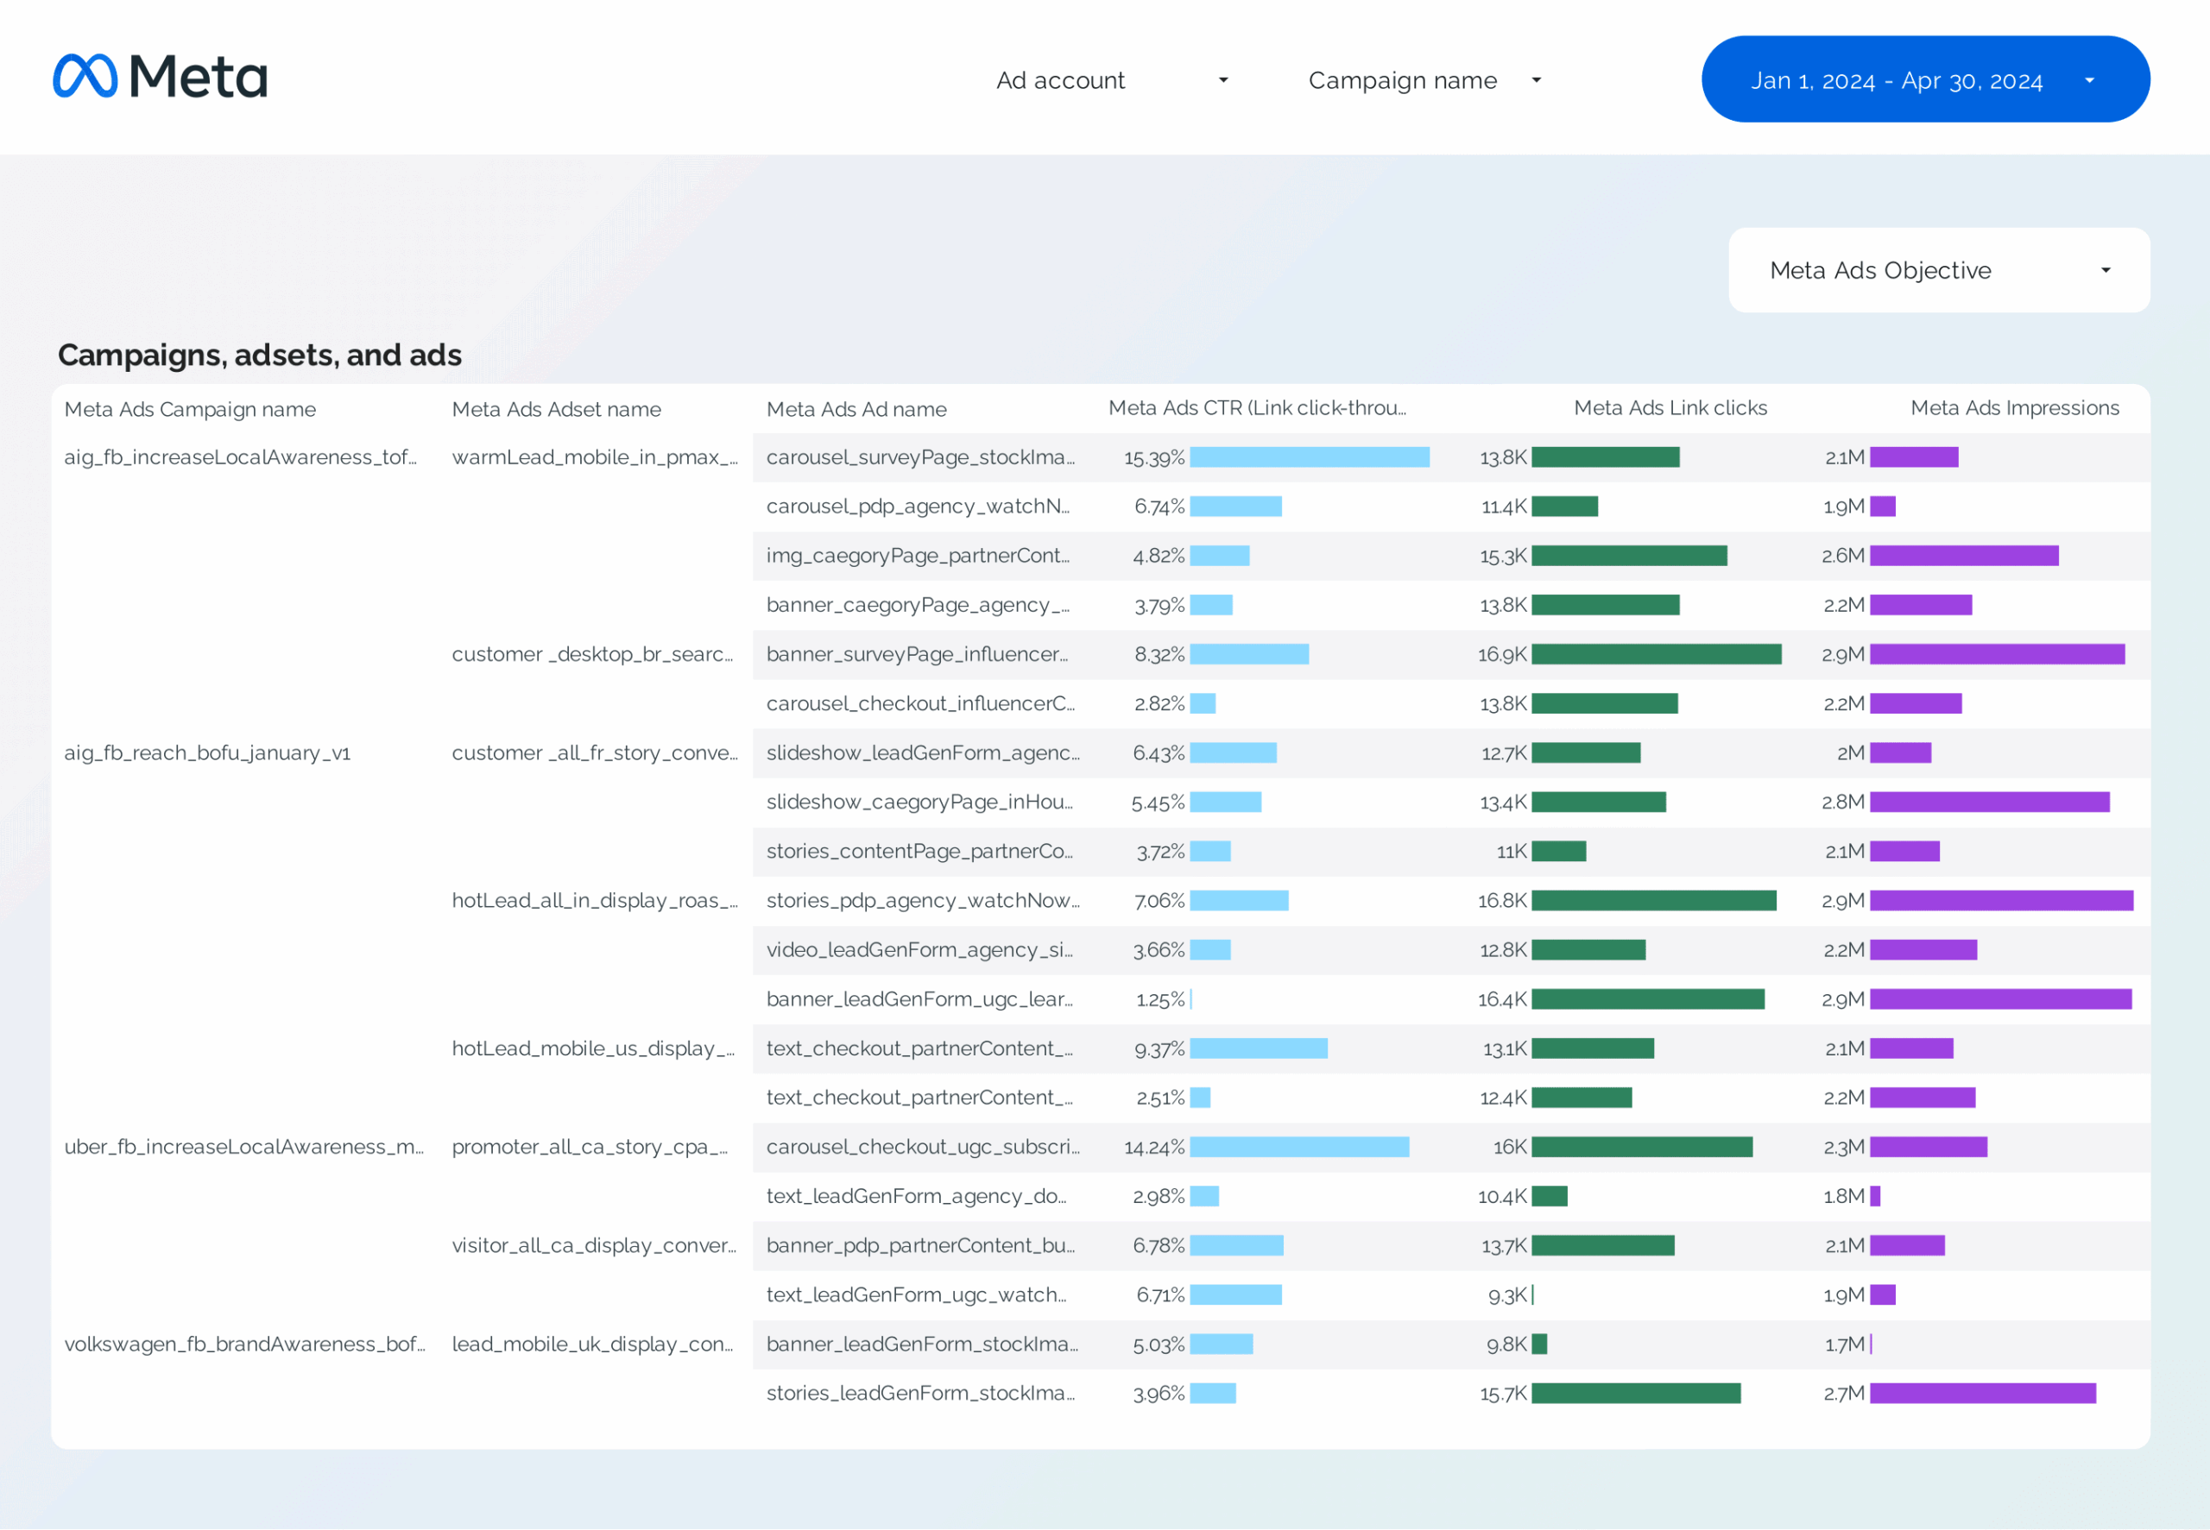Sort by Meta Ads Link clicks column
This screenshot has width=2210, height=1530.
1670,408
